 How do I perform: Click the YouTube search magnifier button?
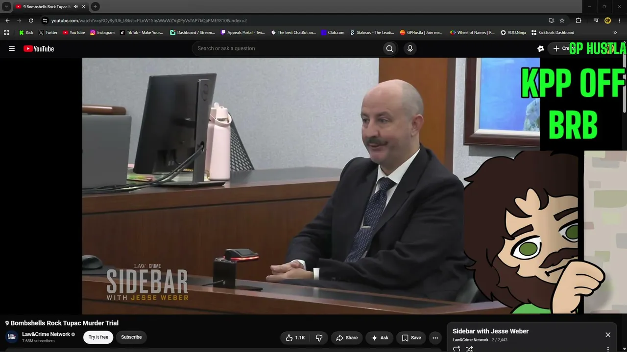click(389, 48)
